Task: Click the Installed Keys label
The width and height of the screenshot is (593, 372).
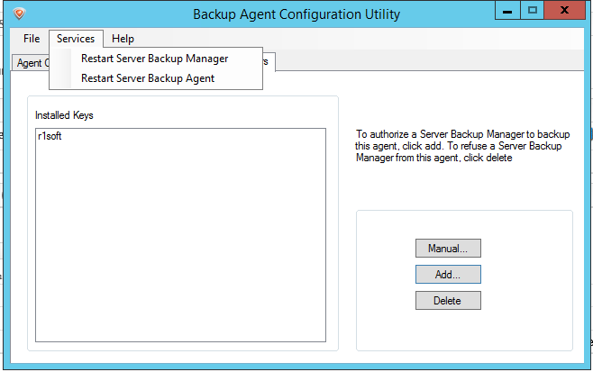Action: 64,116
